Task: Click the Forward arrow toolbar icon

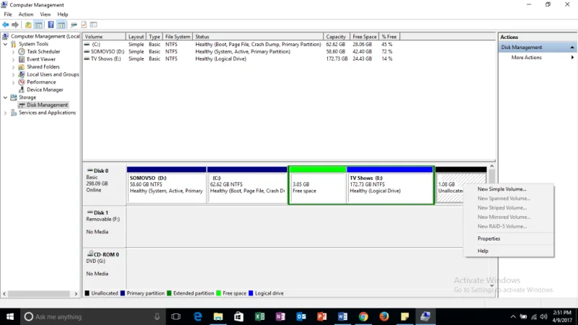Action: coord(15,25)
